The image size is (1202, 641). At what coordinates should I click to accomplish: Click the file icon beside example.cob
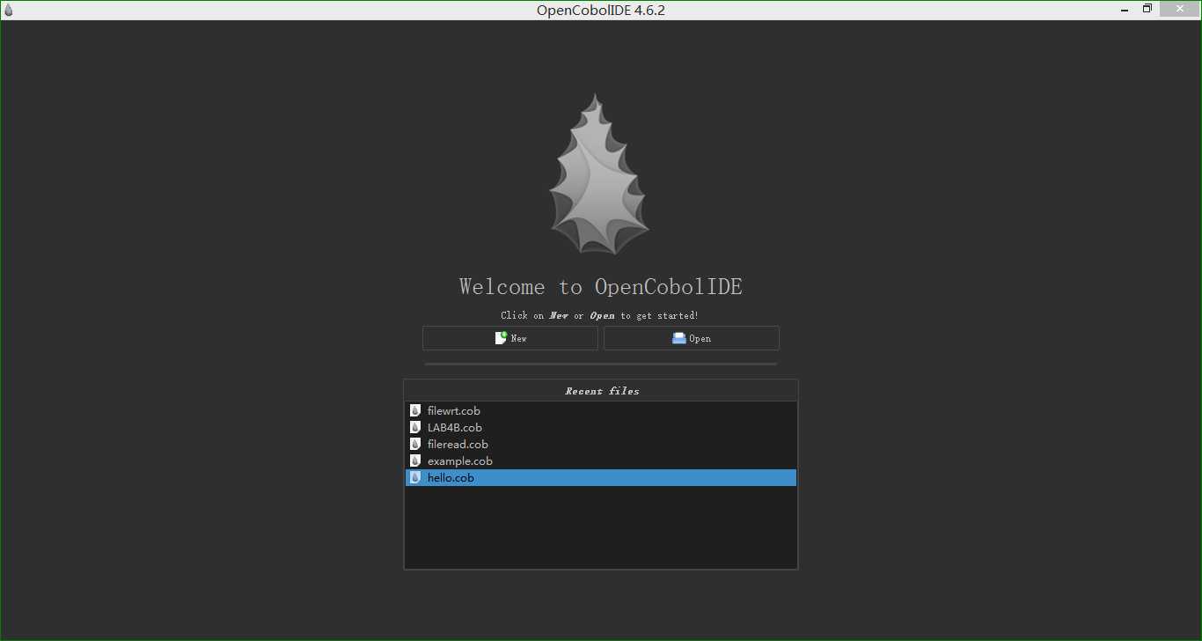click(415, 461)
